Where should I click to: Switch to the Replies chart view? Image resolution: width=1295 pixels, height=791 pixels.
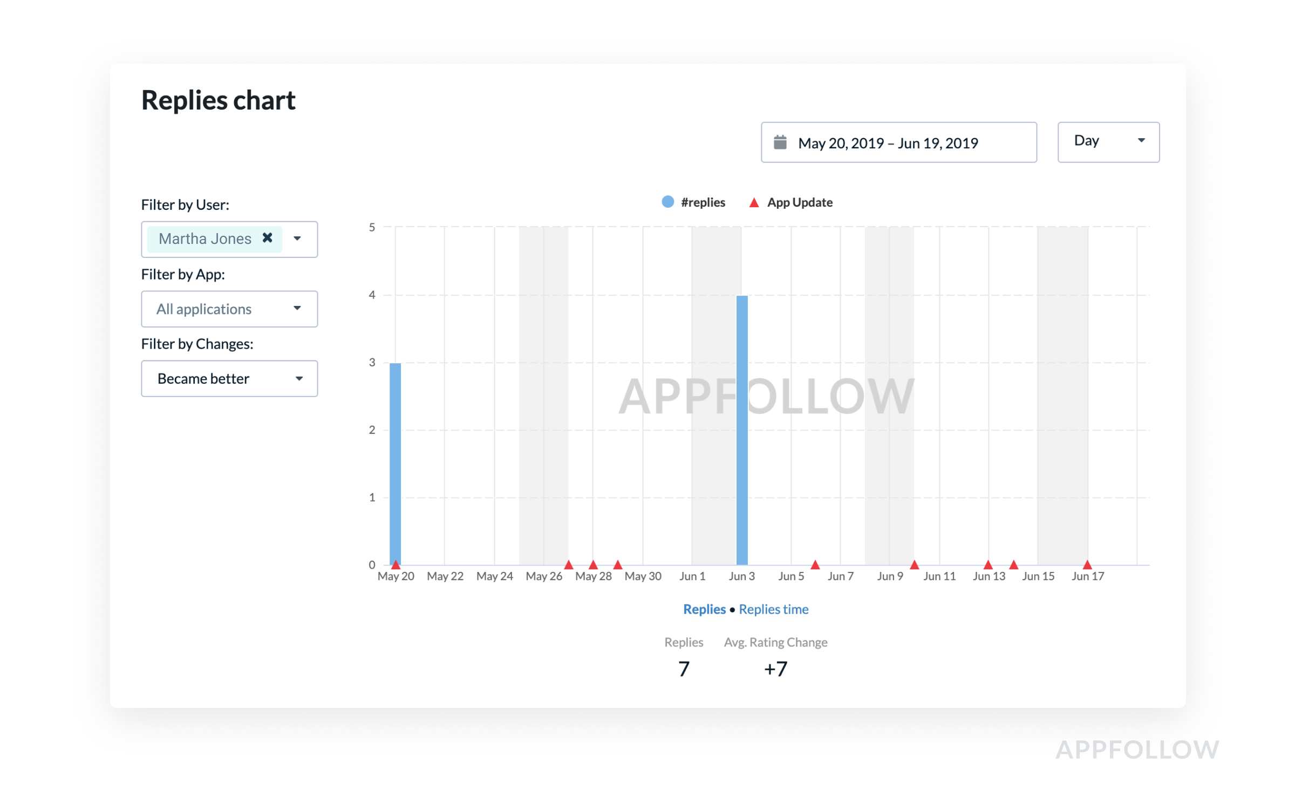coord(704,609)
